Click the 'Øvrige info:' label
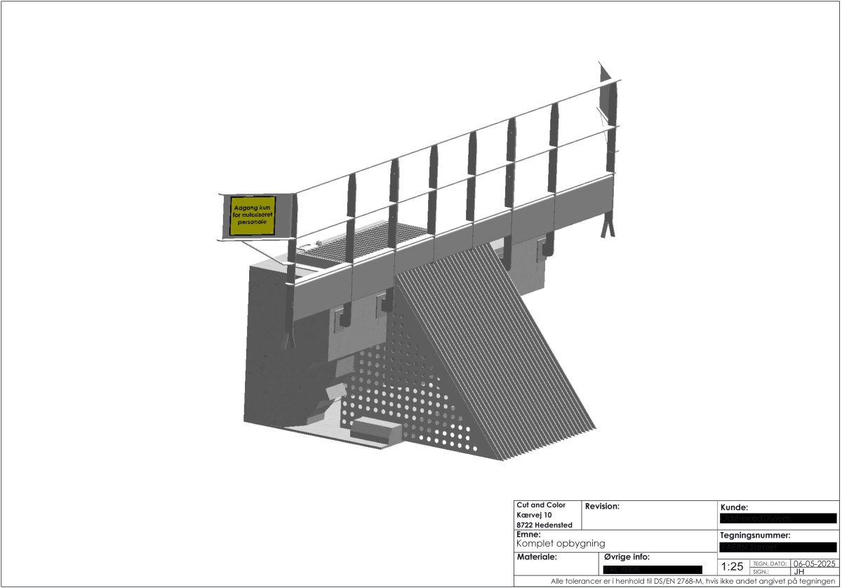 coord(627,557)
